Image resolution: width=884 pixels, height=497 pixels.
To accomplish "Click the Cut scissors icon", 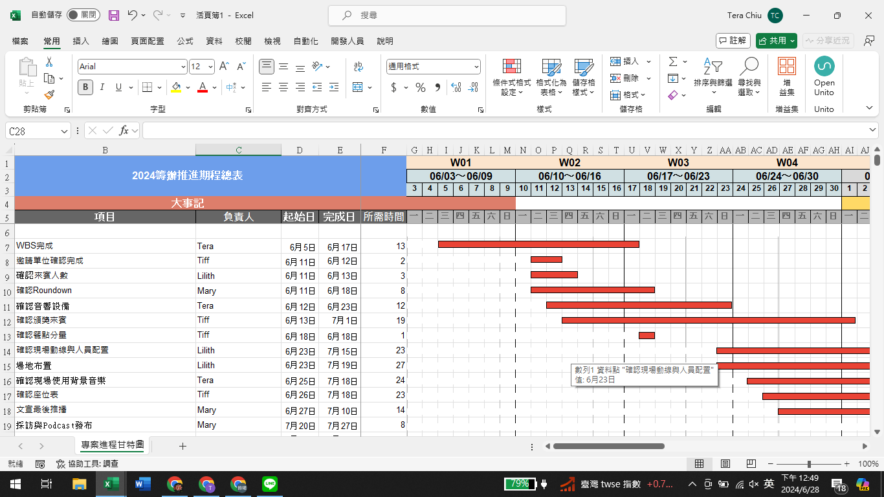I will click(x=49, y=62).
